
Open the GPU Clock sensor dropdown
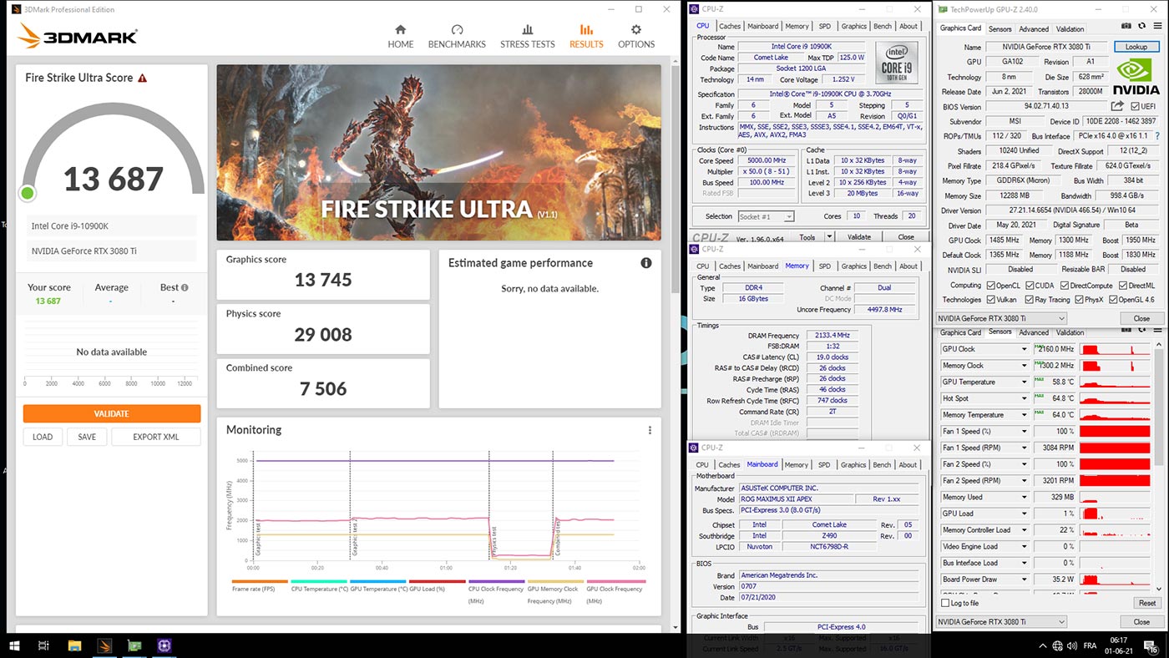click(1025, 349)
